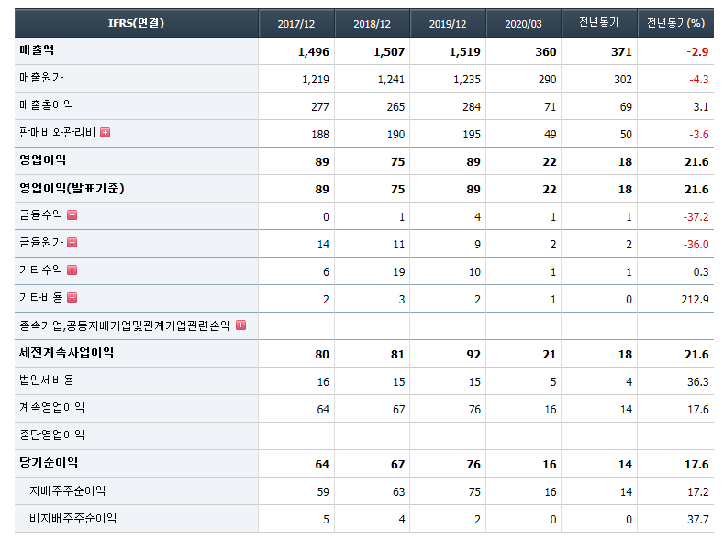This screenshot has height=539, width=724.
Task: Click the red -37.2 percentage
Action: pyautogui.click(x=696, y=217)
